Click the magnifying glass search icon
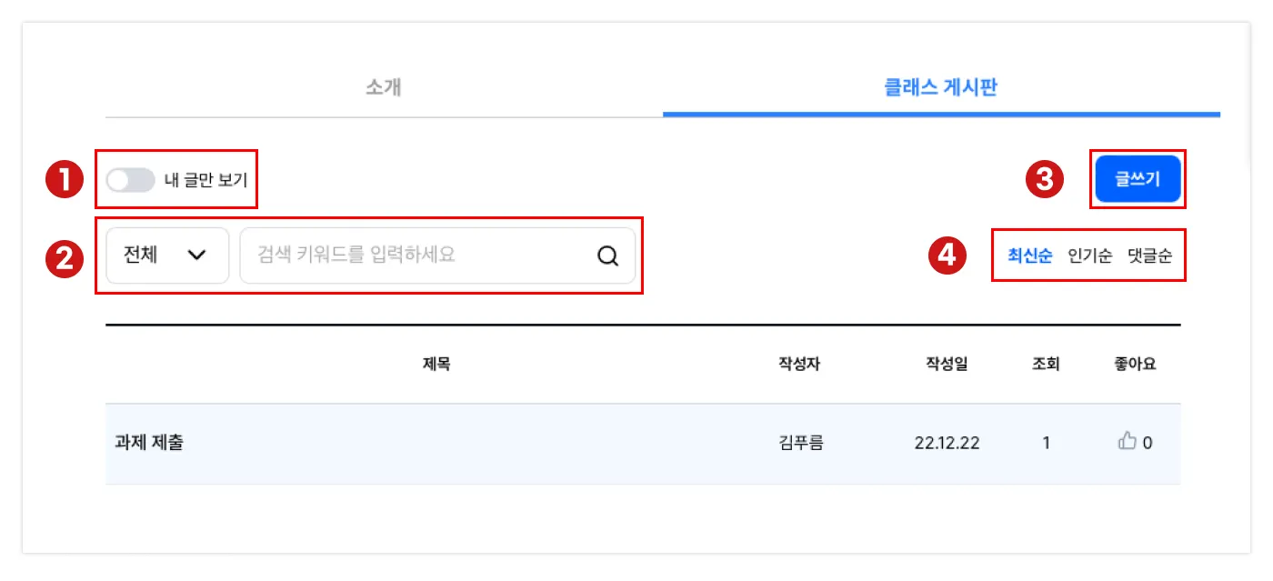The height and width of the screenshot is (581, 1273). (x=607, y=255)
